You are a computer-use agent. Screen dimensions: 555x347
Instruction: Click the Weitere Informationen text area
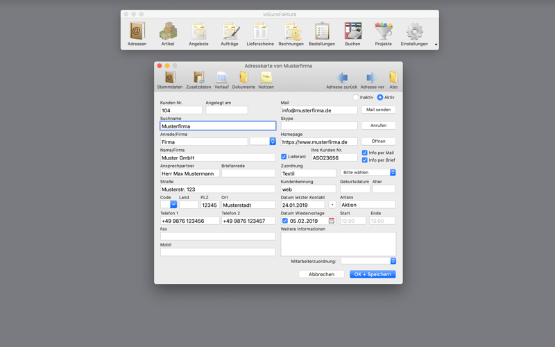coord(339,244)
